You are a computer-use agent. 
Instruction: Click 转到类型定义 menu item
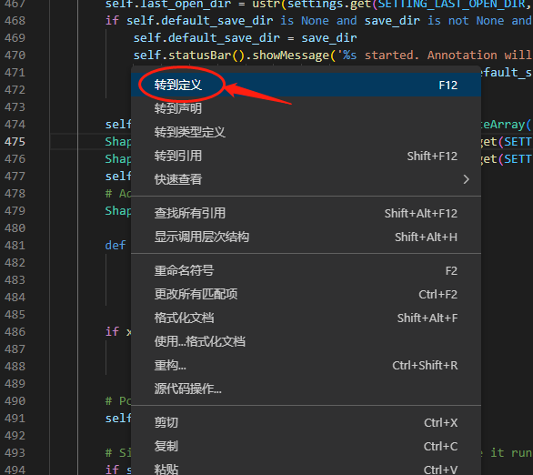pos(306,132)
